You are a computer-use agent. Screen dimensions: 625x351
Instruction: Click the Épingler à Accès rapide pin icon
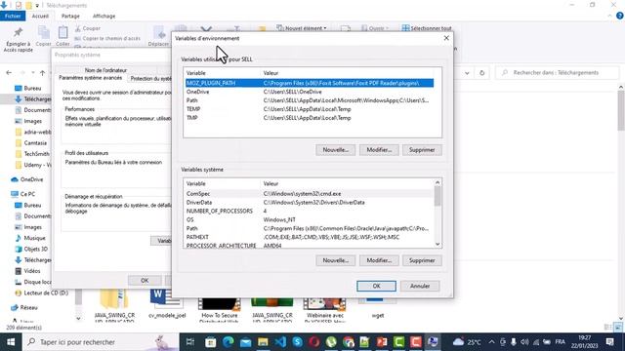pos(18,32)
